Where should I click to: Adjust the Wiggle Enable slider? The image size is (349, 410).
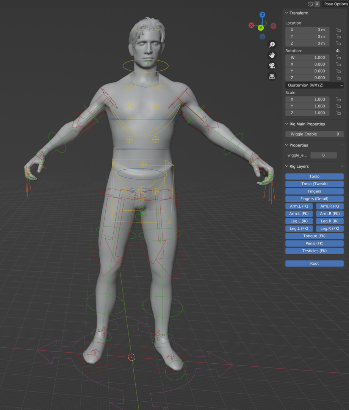314,134
